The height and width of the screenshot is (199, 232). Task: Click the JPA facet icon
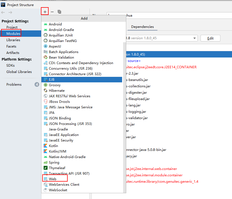46,113
